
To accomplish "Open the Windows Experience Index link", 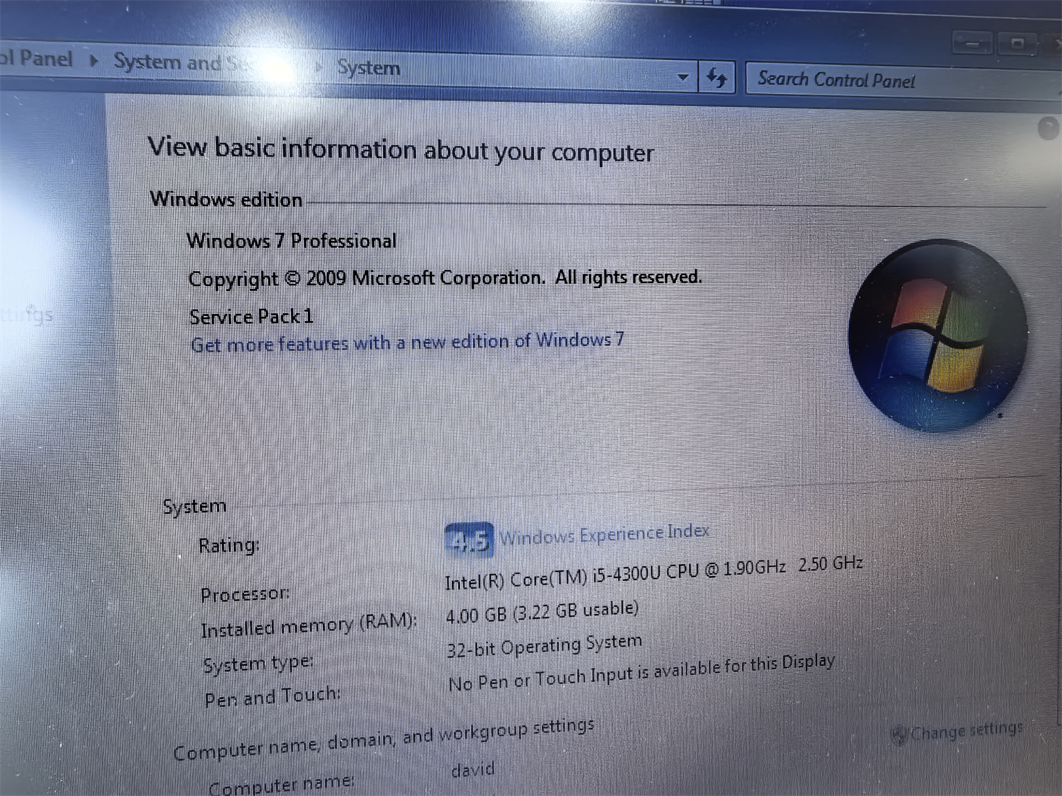I will coord(605,534).
